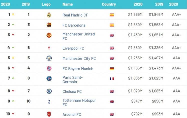Open the Liverpool FC name link
This screenshot has width=187, height=118.
[73, 48]
